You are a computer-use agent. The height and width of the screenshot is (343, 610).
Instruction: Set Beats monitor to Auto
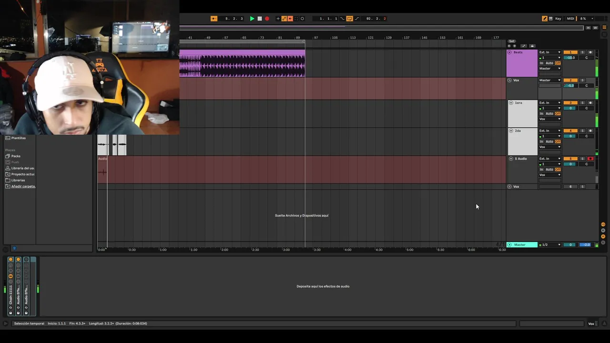point(549,63)
